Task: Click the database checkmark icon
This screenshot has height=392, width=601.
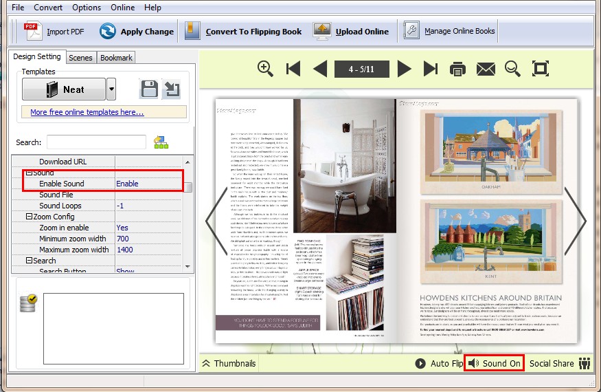Action: click(28, 303)
